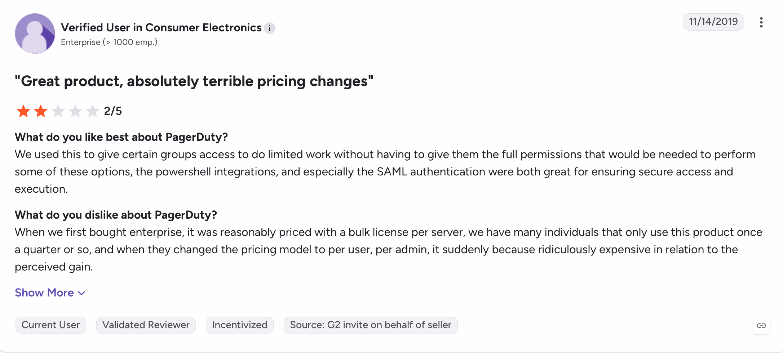Expand review with Show More
The height and width of the screenshot is (353, 783).
click(50, 293)
